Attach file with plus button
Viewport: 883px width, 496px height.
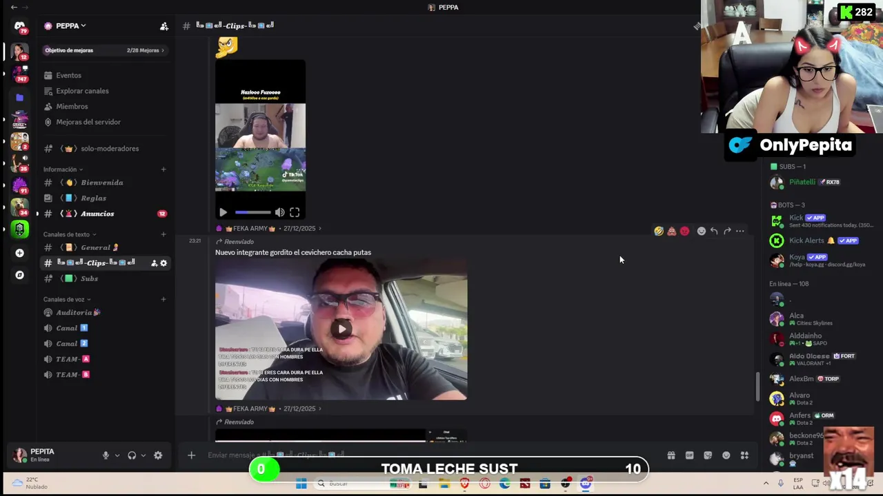tap(191, 455)
